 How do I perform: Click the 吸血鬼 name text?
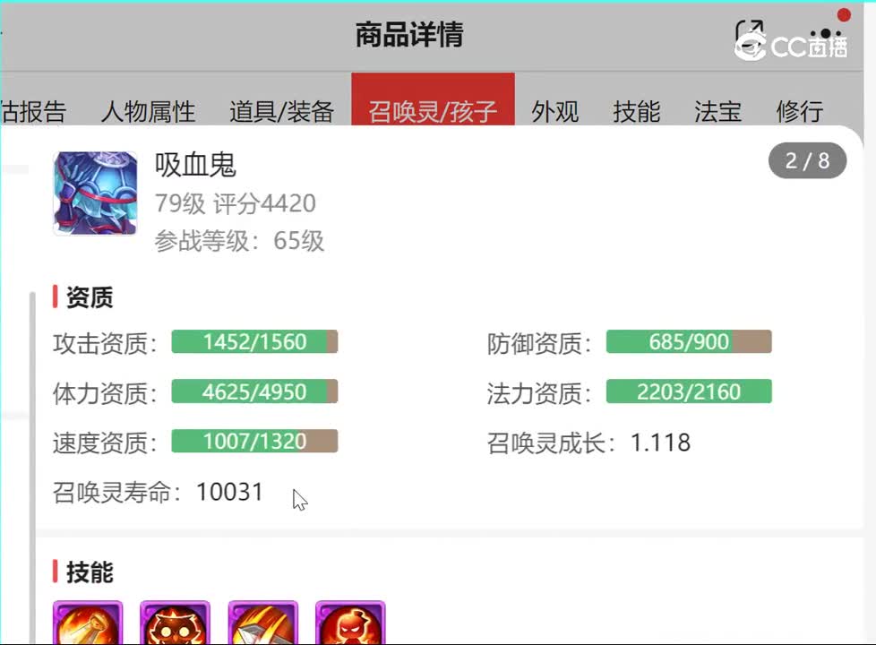tap(195, 165)
